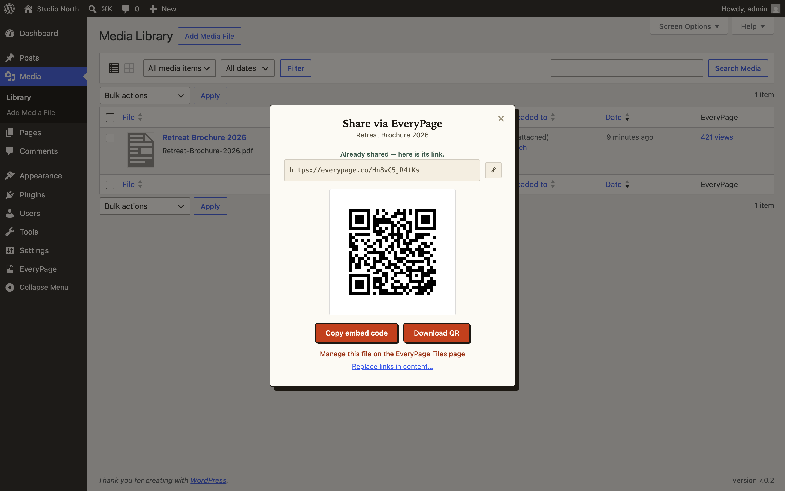Click the Filter button
The width and height of the screenshot is (785, 491).
point(295,68)
